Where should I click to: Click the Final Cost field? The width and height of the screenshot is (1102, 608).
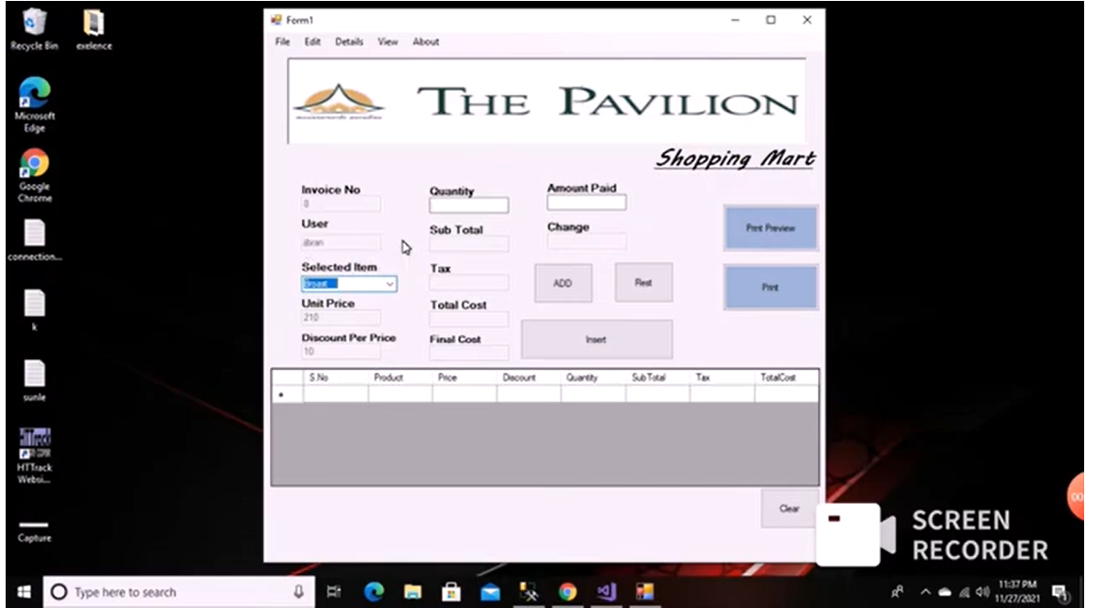(469, 352)
